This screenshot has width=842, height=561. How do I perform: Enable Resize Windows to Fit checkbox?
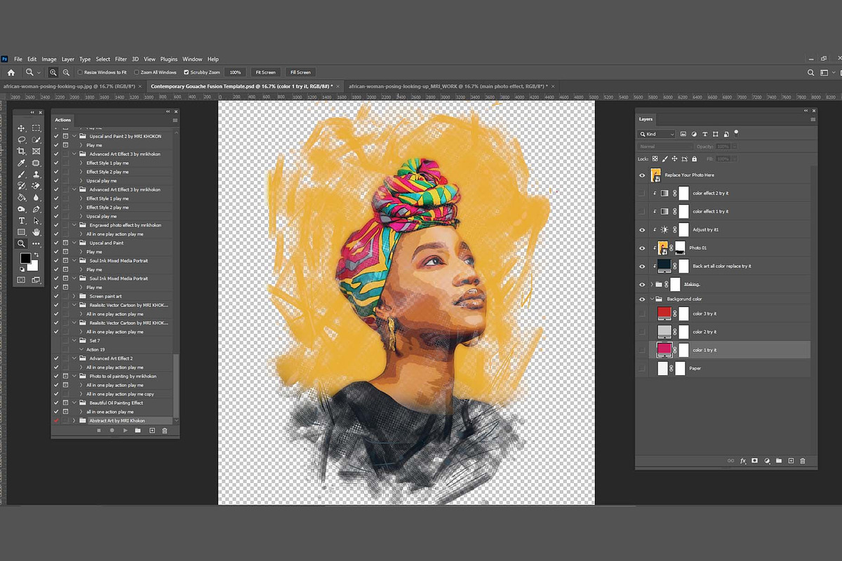click(x=80, y=72)
